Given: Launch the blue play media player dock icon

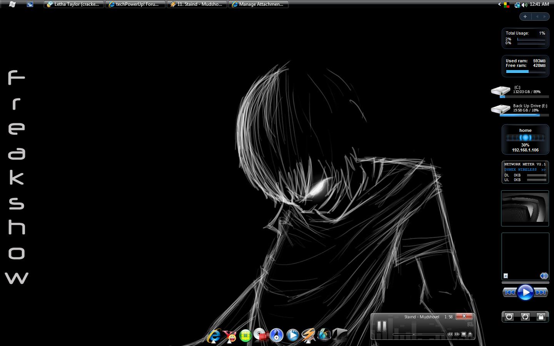Looking at the screenshot, I should pos(292,335).
